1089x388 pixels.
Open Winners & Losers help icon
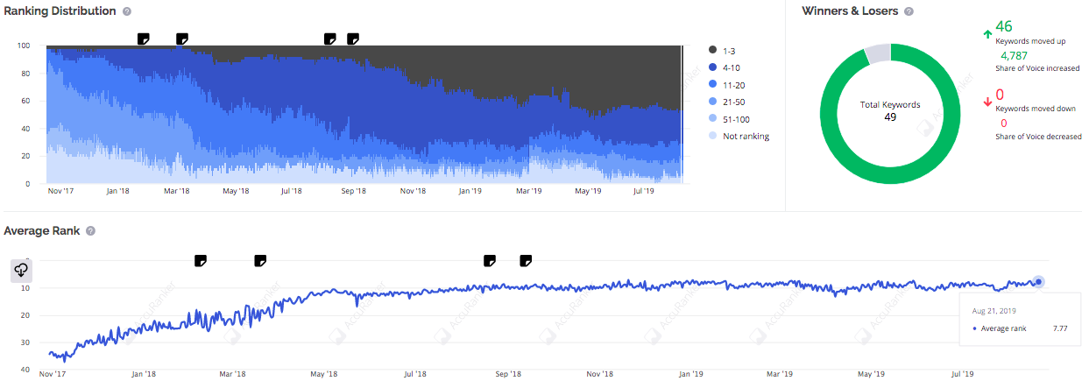(909, 11)
